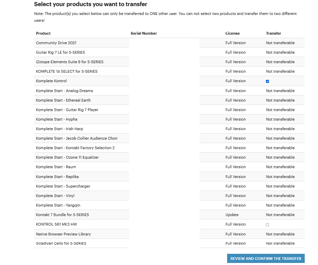
Task: Select Komplete Start - Raum
Action: (x=56, y=167)
